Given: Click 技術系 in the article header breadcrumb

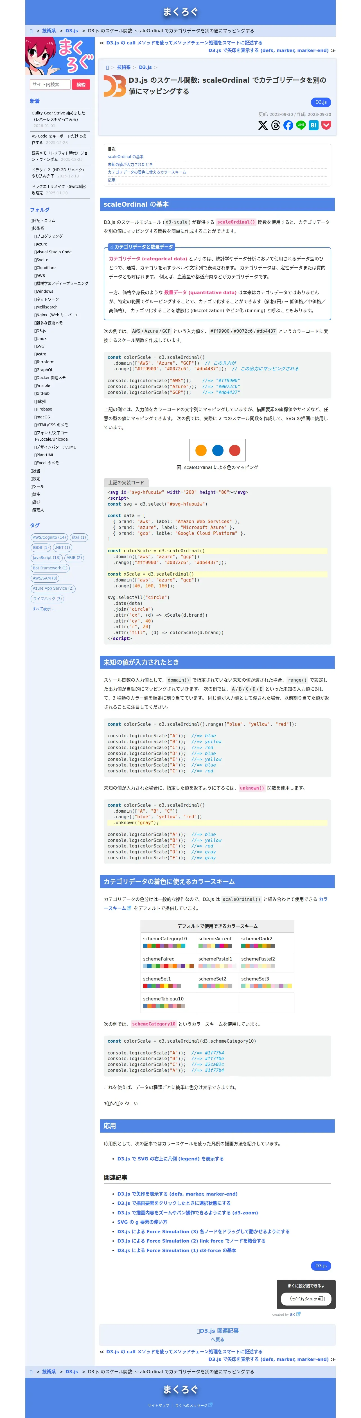Looking at the screenshot, I should 124,67.
